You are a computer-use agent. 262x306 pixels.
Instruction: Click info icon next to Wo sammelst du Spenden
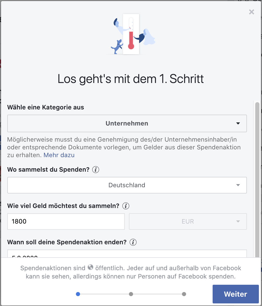point(95,170)
